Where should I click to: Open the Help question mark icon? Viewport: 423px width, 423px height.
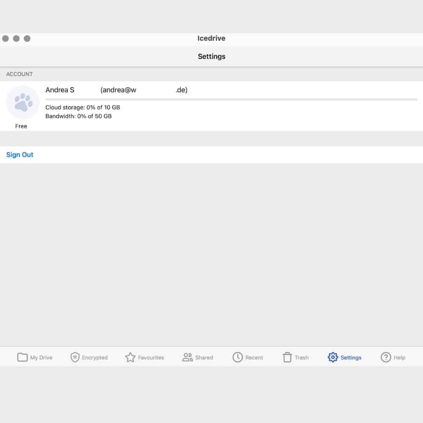coord(386,357)
